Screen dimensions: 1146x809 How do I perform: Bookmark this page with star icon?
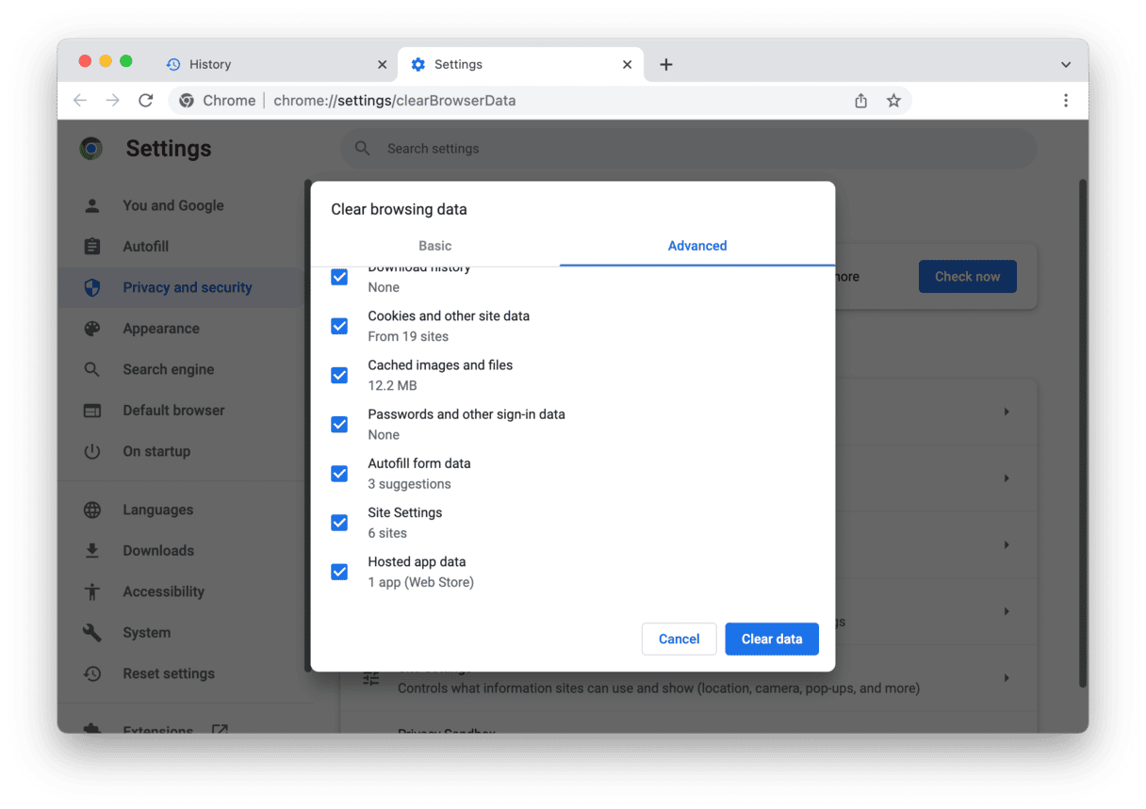pos(893,101)
